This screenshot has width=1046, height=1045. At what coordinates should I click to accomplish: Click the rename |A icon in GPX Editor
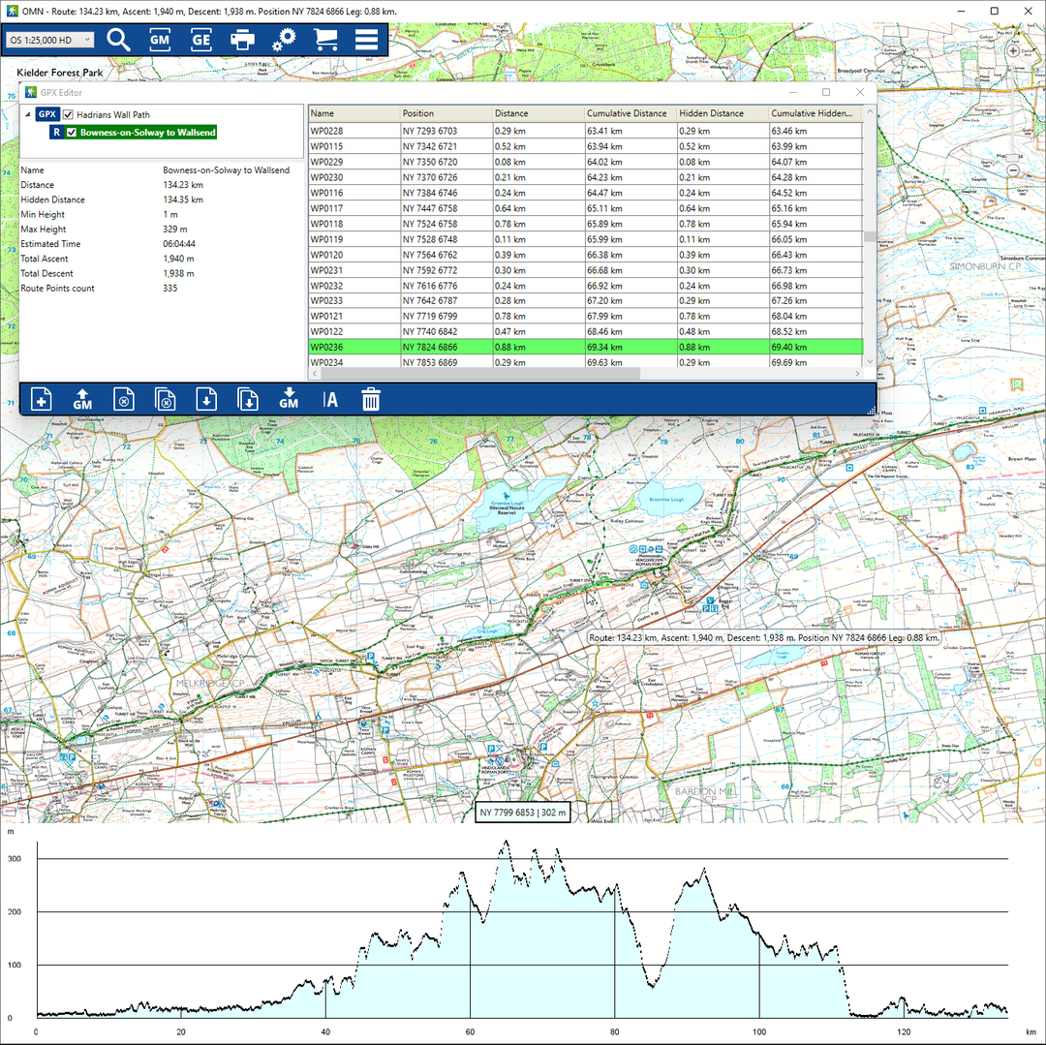coord(330,398)
